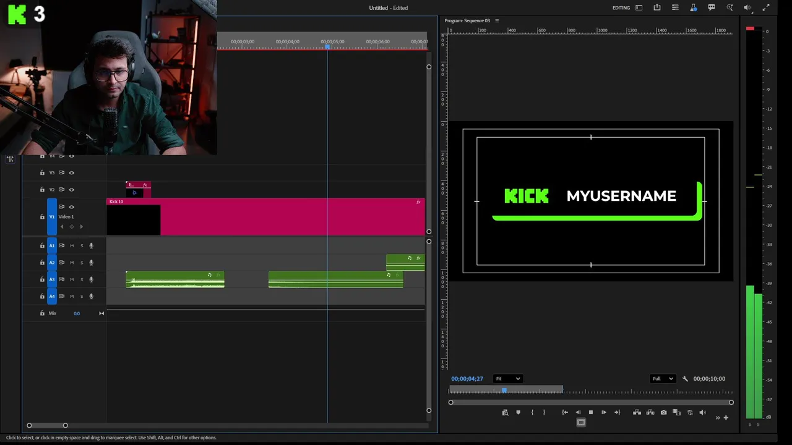Toggle the A2 track target button
This screenshot has width=792, height=445.
[x=52, y=263]
